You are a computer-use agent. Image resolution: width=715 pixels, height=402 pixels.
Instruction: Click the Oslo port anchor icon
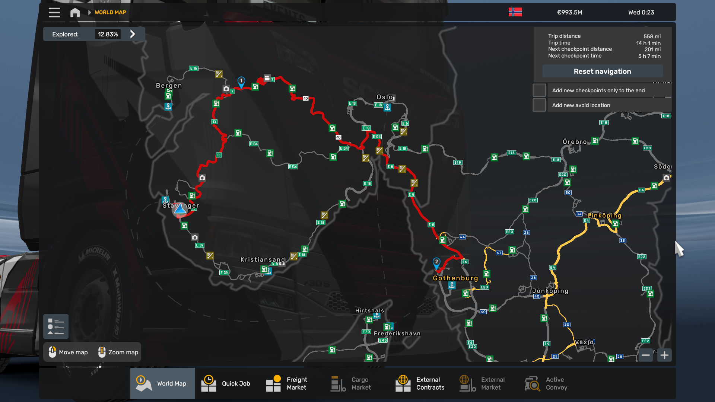click(387, 108)
